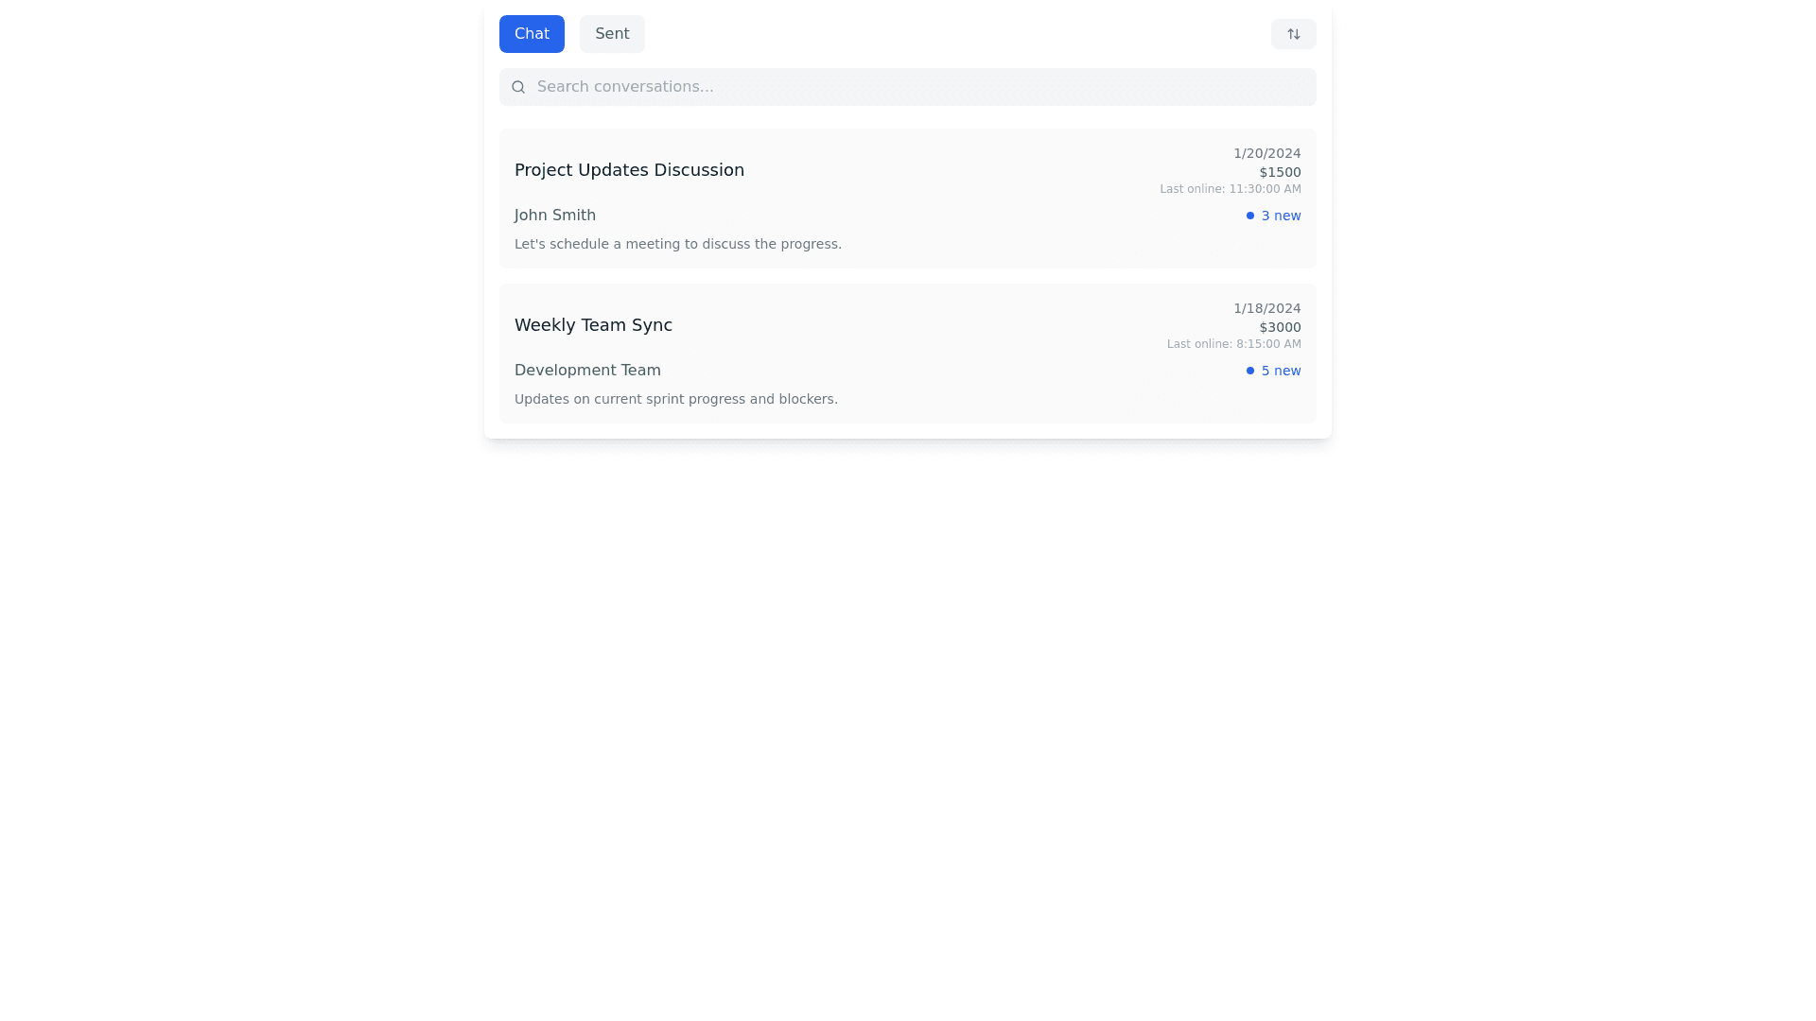Select the Development Team sender name
Viewport: 1816px width, 1021px height.
pyautogui.click(x=587, y=371)
